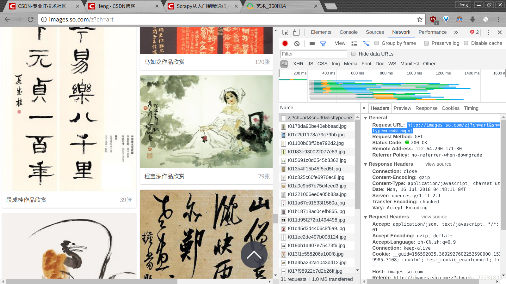Open the uBlock Origin extension icon
The width and height of the screenshot is (506, 284).
[433, 20]
